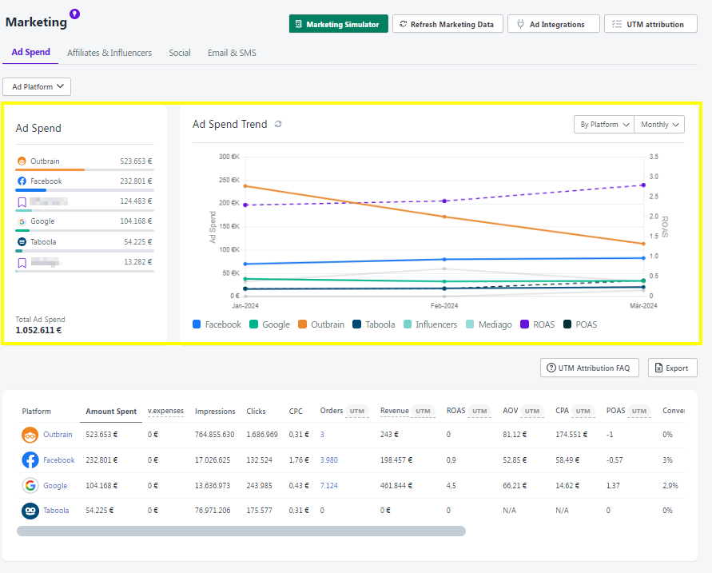712x573 pixels.
Task: Click the Outbrain spend progress bar
Action: click(x=85, y=169)
